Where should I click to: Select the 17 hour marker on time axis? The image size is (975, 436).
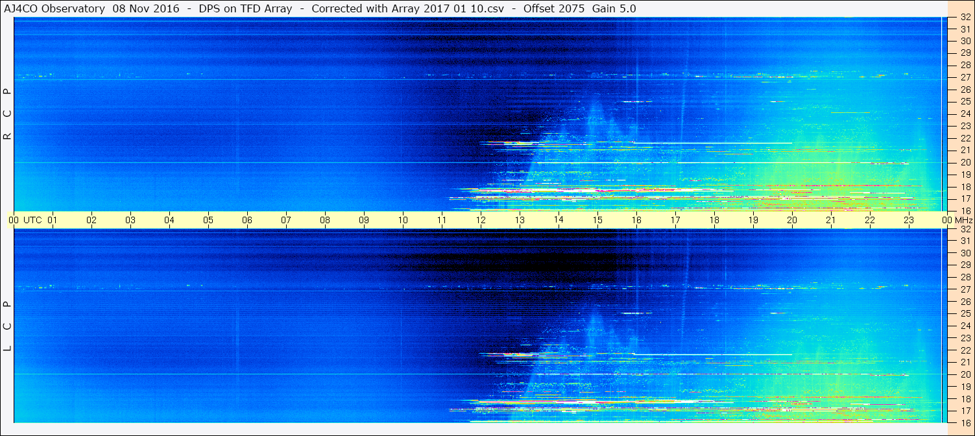point(675,220)
